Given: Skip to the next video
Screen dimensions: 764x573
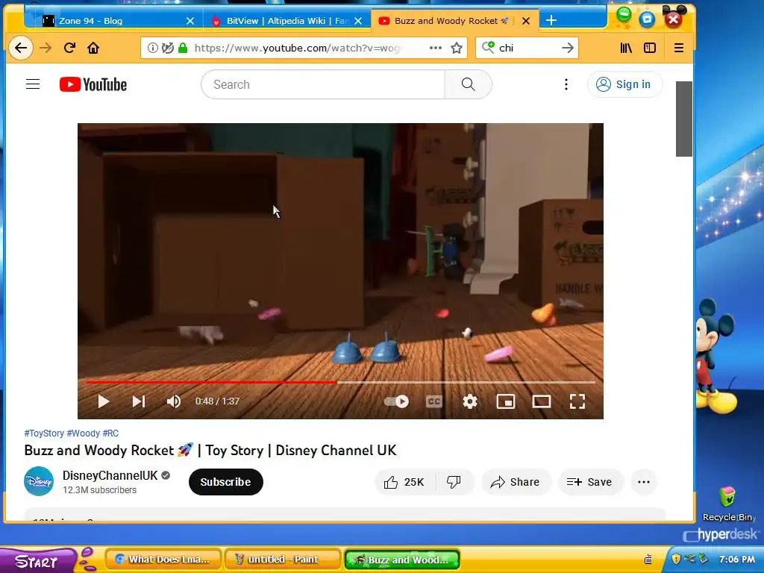Looking at the screenshot, I should pos(139,401).
